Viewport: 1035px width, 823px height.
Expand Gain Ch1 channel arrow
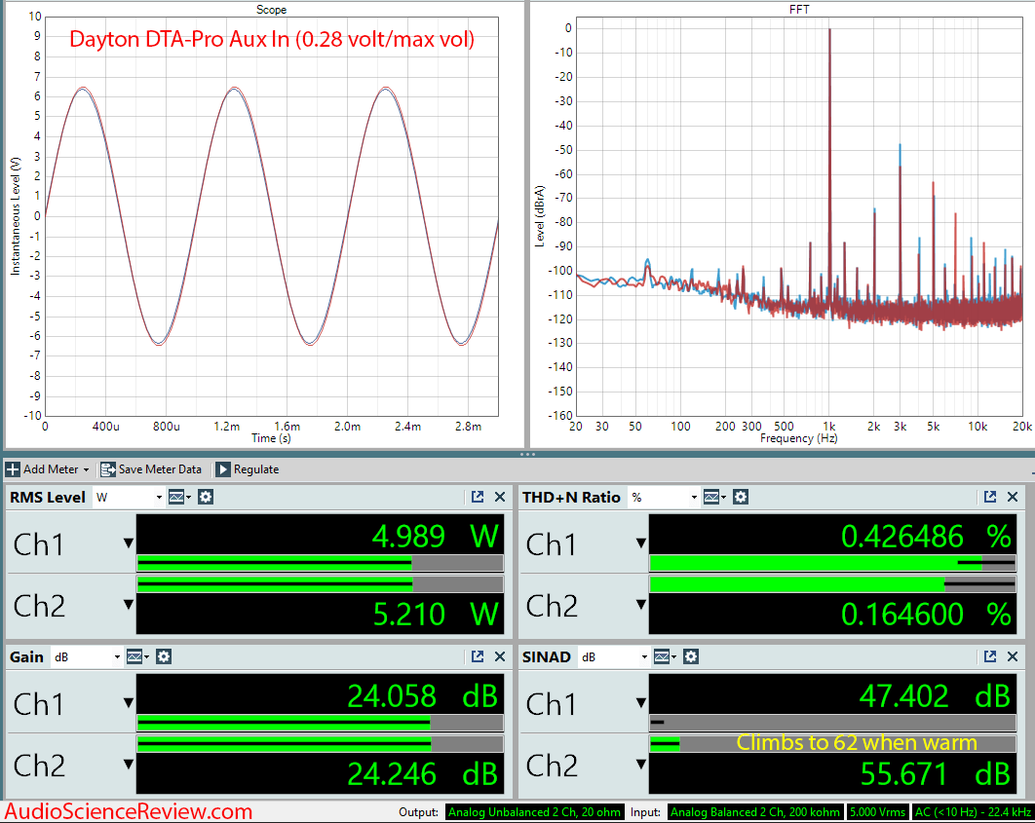point(128,703)
